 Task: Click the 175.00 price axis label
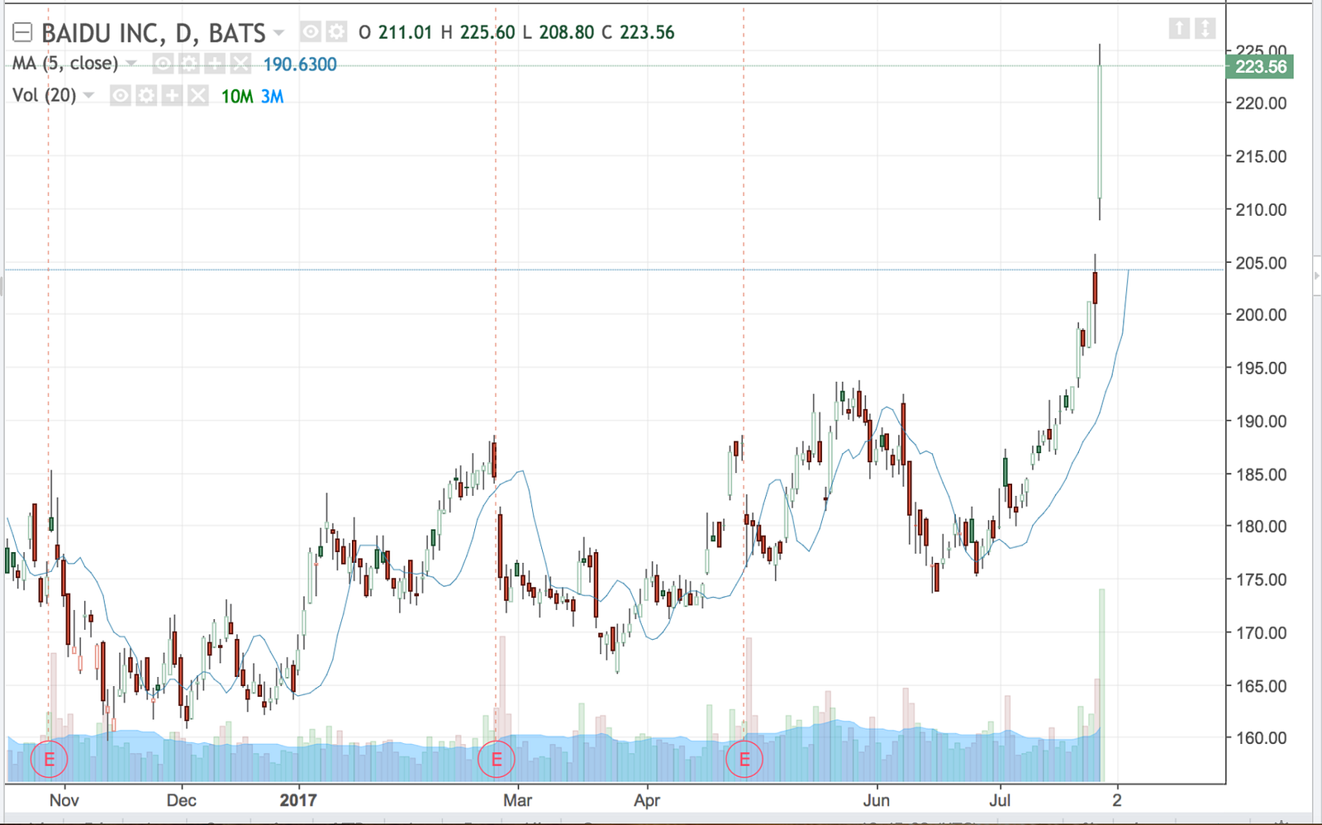[x=1260, y=580]
